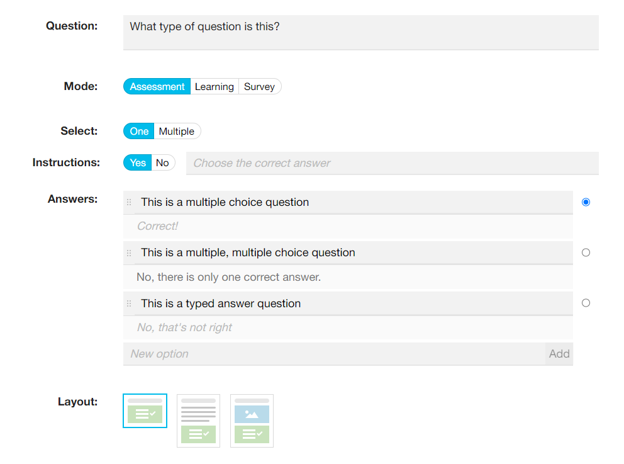Focus the New option input field
This screenshot has height=464, width=624.
tap(334, 354)
